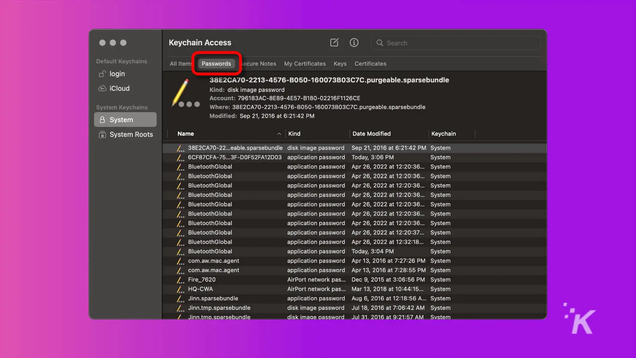The width and height of the screenshot is (636, 358).
Task: Click Dec 9, 2015 at 3:06:56 PM cell
Action: click(388, 280)
